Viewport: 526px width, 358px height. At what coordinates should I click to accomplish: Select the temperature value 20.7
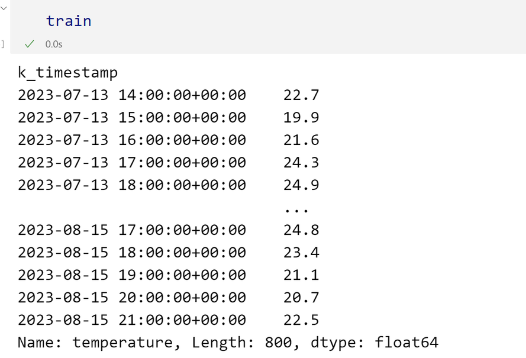coord(301,297)
